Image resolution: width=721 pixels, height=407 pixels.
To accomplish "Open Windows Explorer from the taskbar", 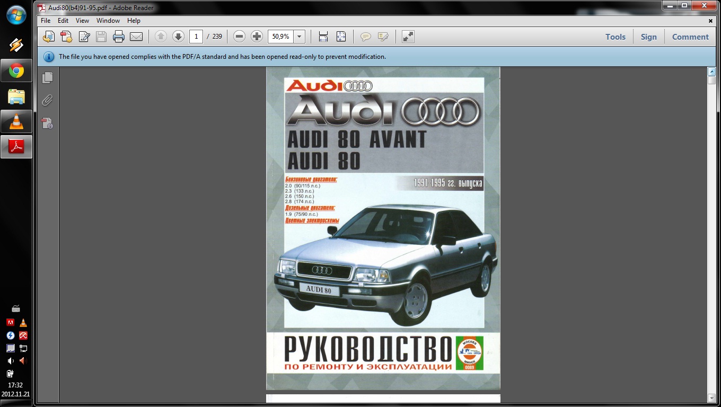I will 16,96.
